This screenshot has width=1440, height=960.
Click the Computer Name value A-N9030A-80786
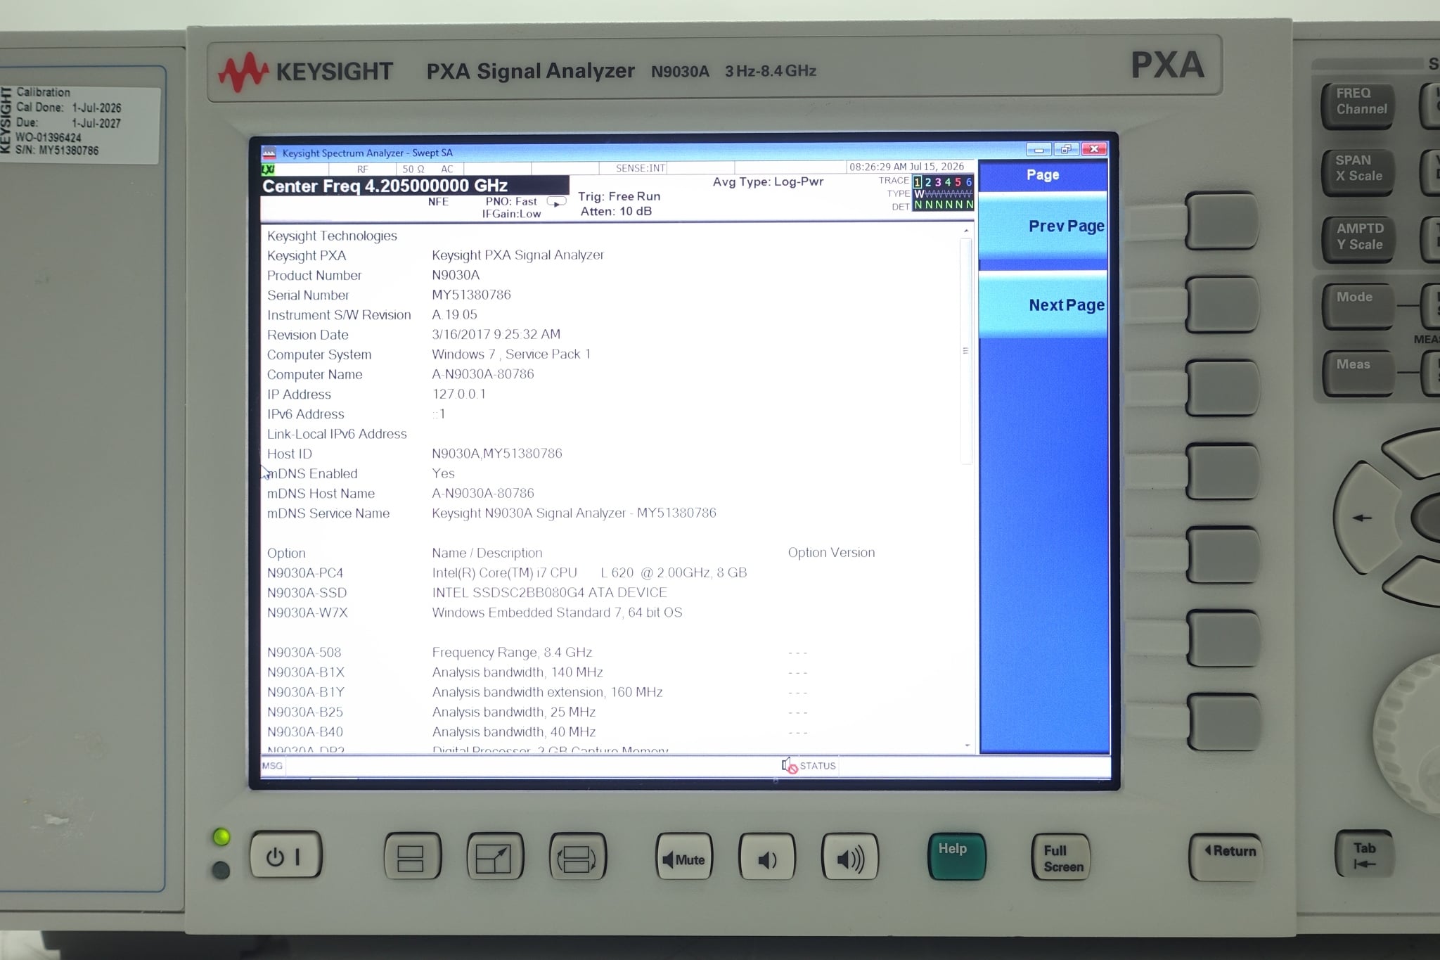click(483, 374)
